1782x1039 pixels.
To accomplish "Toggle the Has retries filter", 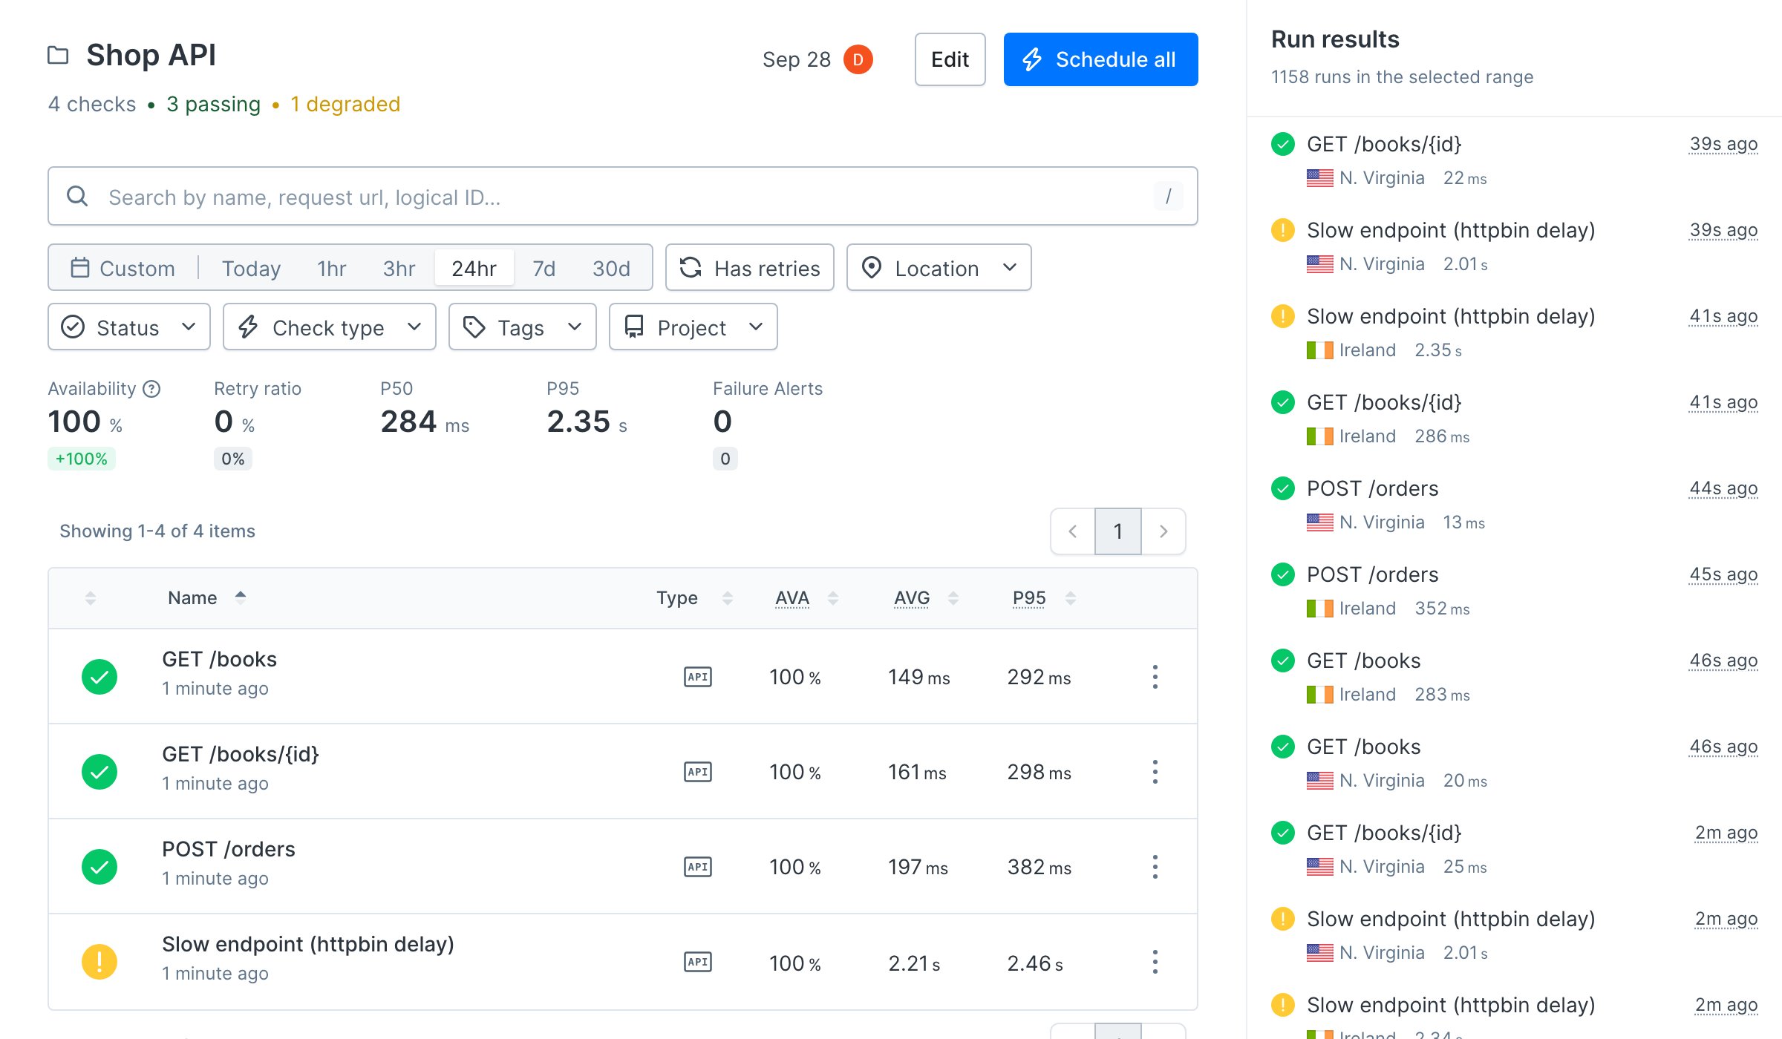I will click(750, 267).
